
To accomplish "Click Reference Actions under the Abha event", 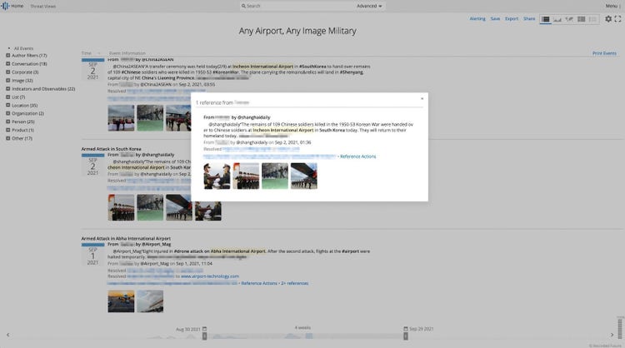I will coord(259,283).
